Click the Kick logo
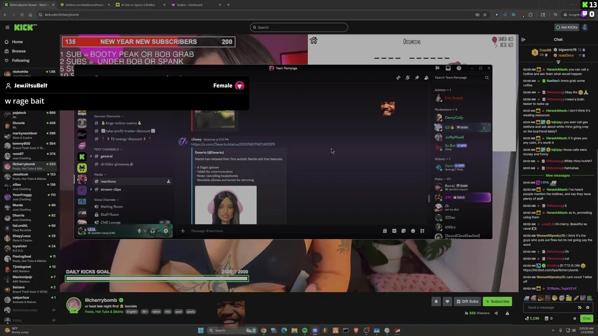The height and width of the screenshot is (336, 598). tap(25, 28)
